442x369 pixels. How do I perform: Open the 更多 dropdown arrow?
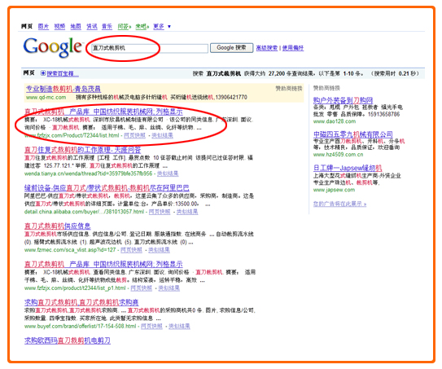tap(169, 27)
